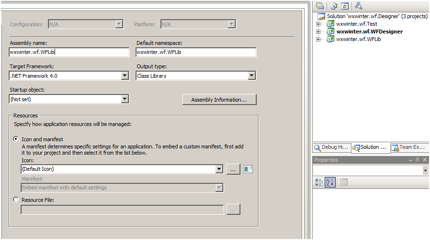Open the Startup object dropdown

point(125,99)
